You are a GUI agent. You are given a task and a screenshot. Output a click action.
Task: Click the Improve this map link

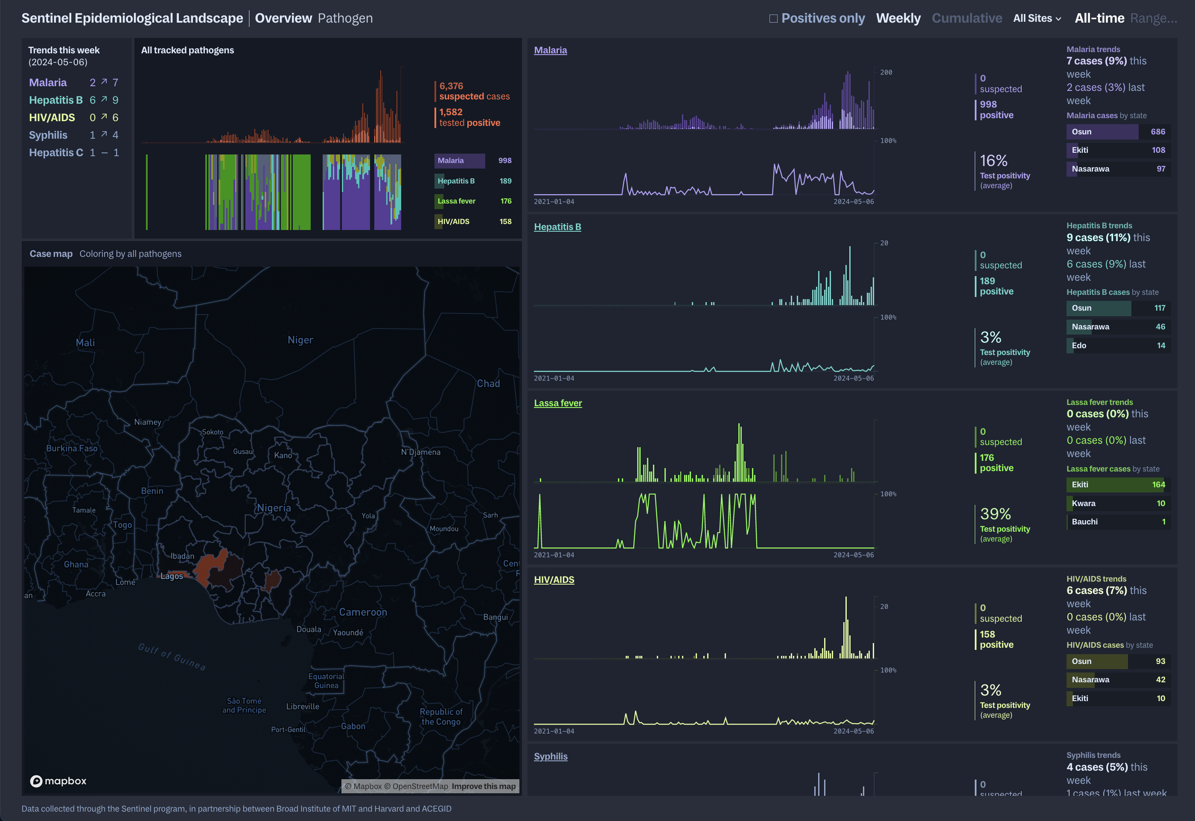pyautogui.click(x=484, y=786)
